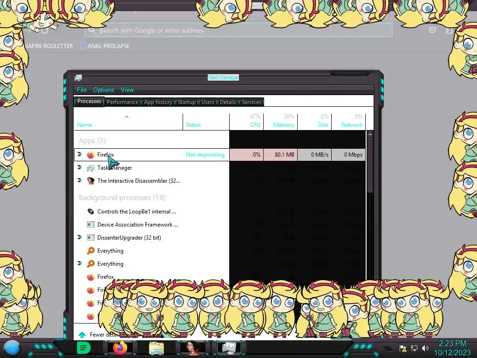The image size is (477, 358).
Task: Click the first Everything magnifier icon
Action: click(x=91, y=250)
